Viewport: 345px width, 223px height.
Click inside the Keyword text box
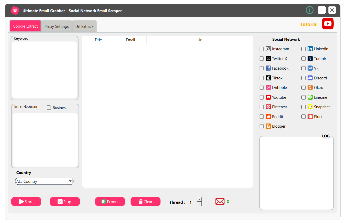pyautogui.click(x=45, y=70)
